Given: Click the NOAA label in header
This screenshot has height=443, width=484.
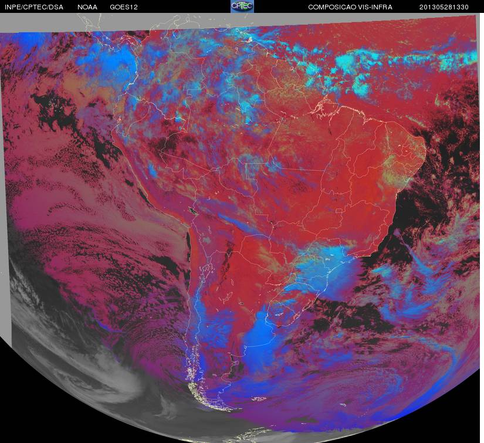Looking at the screenshot, I should (x=87, y=7).
